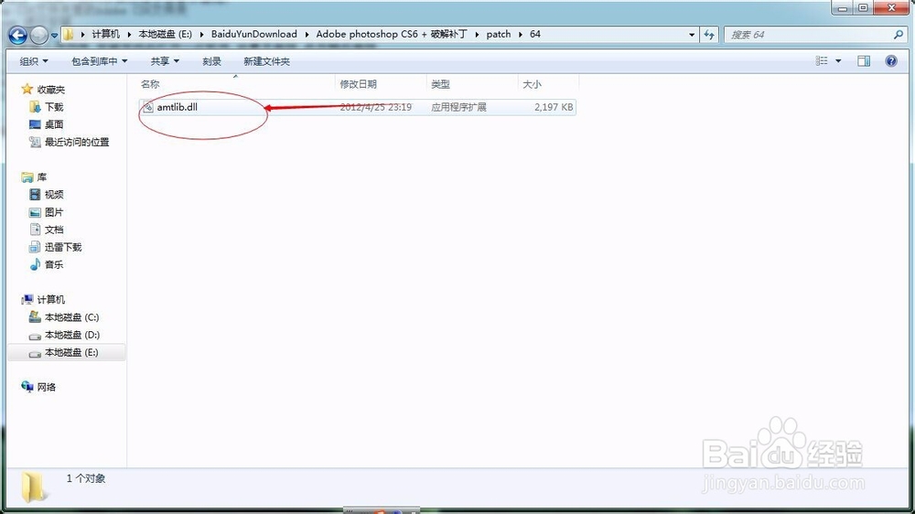Click the 桌面 desktop icon

(35, 124)
